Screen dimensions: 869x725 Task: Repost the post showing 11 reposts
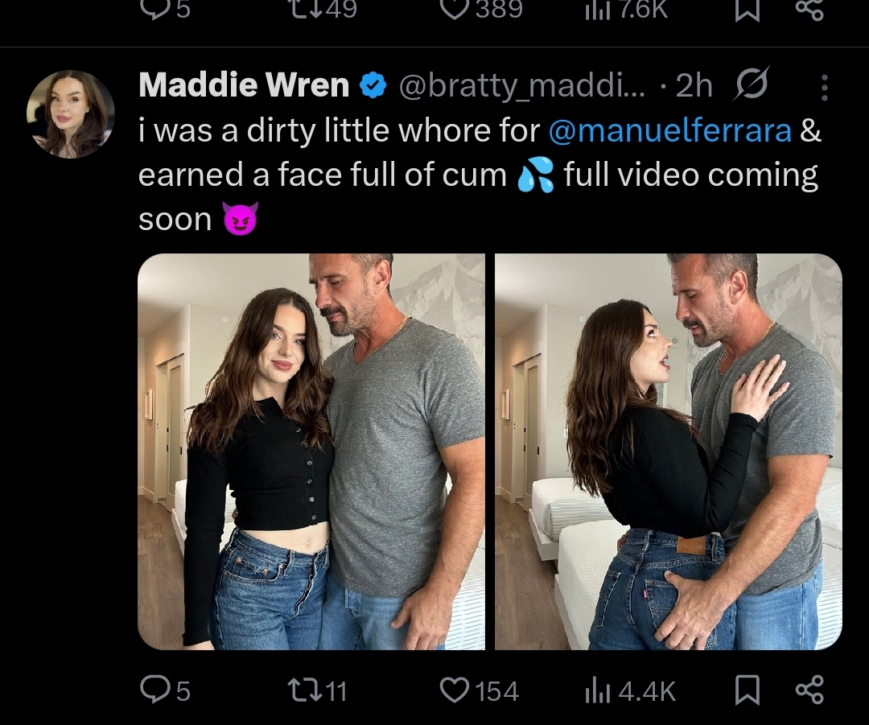pyautogui.click(x=303, y=690)
